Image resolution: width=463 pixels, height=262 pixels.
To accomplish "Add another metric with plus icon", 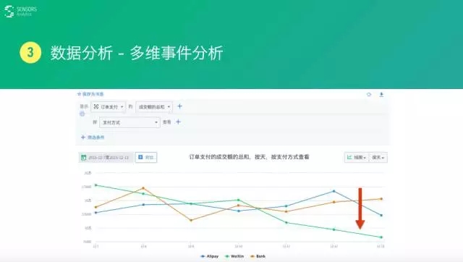I will tap(179, 106).
